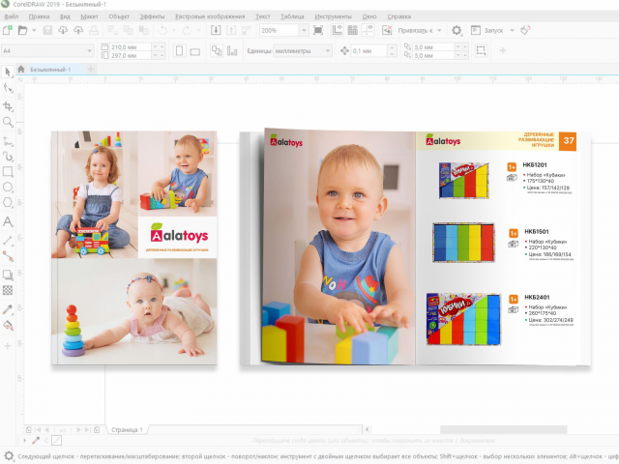Open the Эффекты menu
Image resolution: width=619 pixels, height=464 pixels.
[152, 16]
